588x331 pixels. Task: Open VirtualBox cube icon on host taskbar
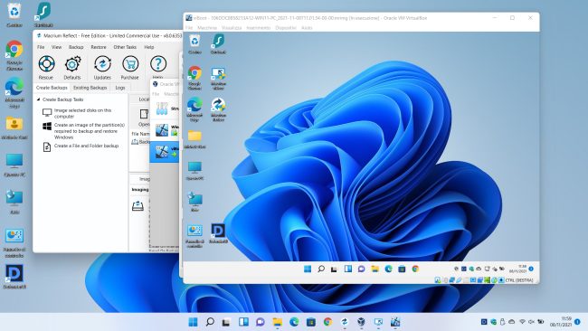tap(361, 322)
